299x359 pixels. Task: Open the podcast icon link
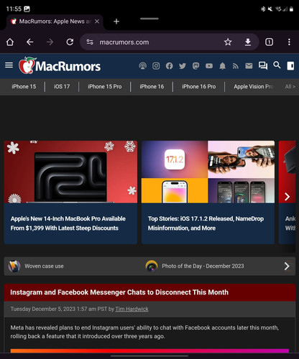142,65
